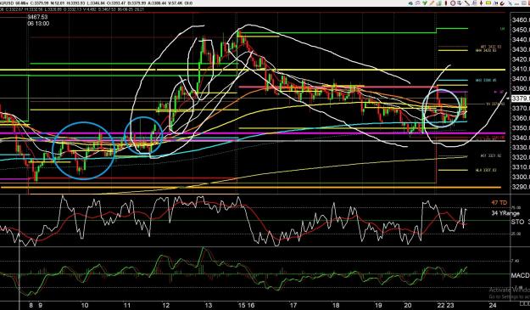This screenshot has width=530, height=310.
Task: Click the date label 20 on time axis
Action: click(x=408, y=306)
